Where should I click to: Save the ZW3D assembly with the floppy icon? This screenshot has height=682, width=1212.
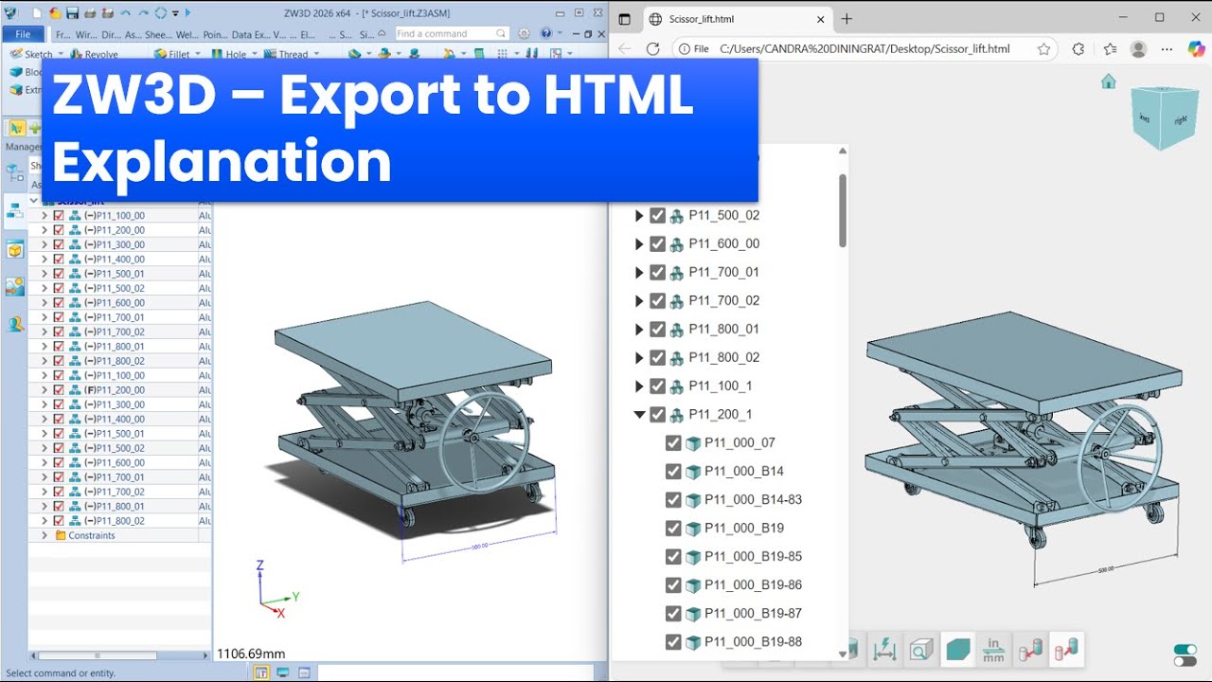click(72, 13)
